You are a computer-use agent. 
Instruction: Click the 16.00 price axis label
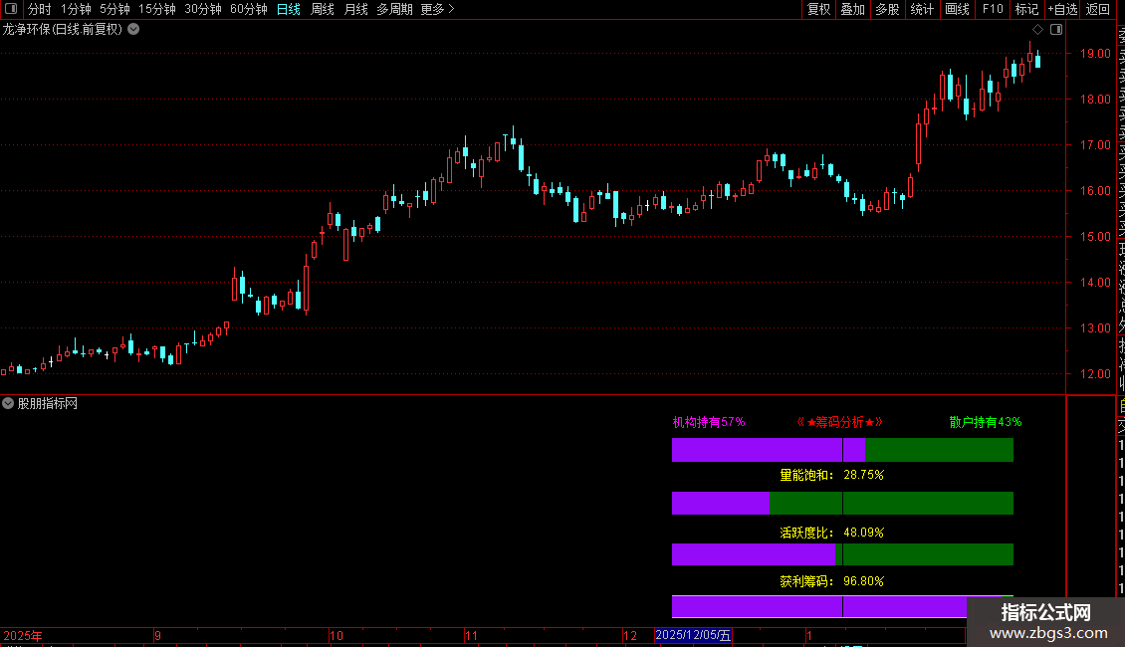[1095, 191]
